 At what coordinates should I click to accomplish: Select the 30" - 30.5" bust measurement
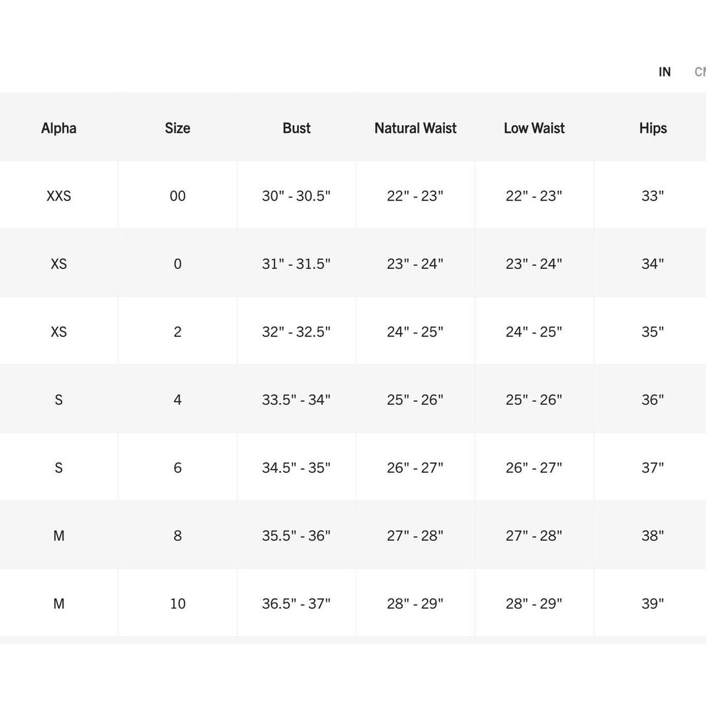coord(297,196)
